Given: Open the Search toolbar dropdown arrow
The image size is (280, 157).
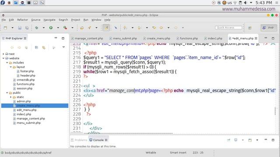Looking at the screenshot, I should (96, 28).
